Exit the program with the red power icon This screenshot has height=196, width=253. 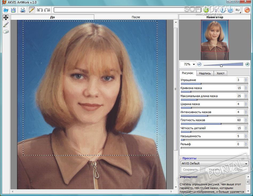[247, 10]
